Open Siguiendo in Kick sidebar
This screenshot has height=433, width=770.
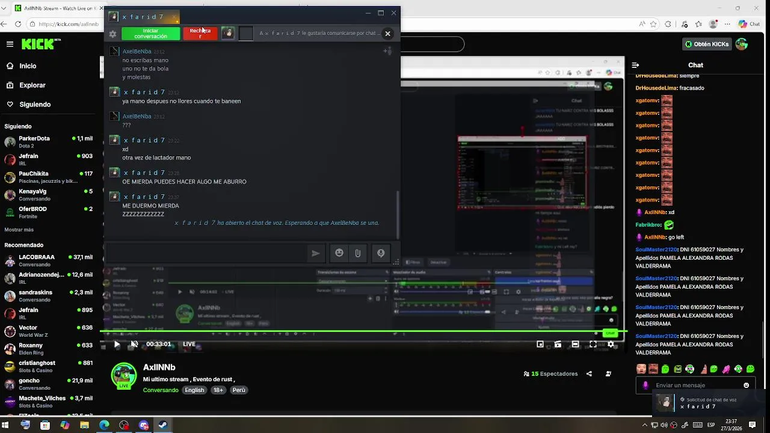tap(35, 105)
